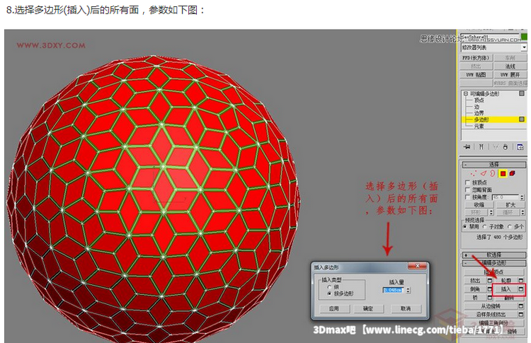Viewport: 531px width, 343px height.
Task: Enable 忽略背面 checkbox
Action: tap(468, 190)
